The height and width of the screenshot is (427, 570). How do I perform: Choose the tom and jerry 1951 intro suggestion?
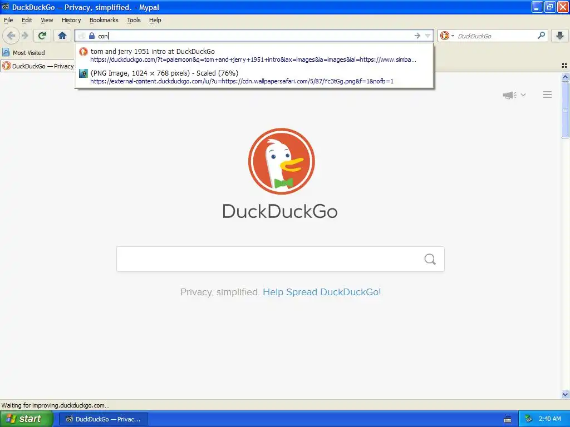point(254,55)
